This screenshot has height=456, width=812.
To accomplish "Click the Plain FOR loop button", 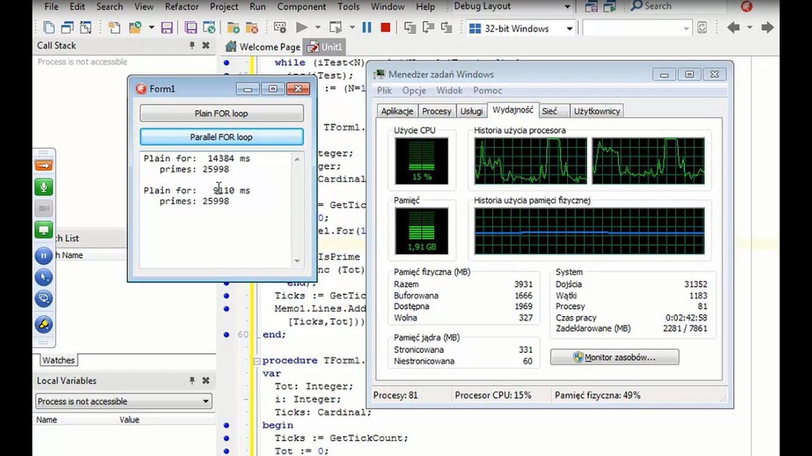I will 221,113.
